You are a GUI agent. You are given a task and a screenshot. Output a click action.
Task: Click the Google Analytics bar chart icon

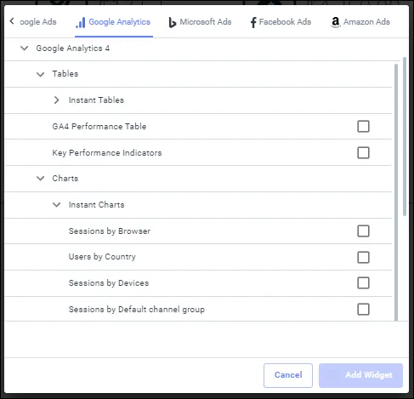pos(81,22)
